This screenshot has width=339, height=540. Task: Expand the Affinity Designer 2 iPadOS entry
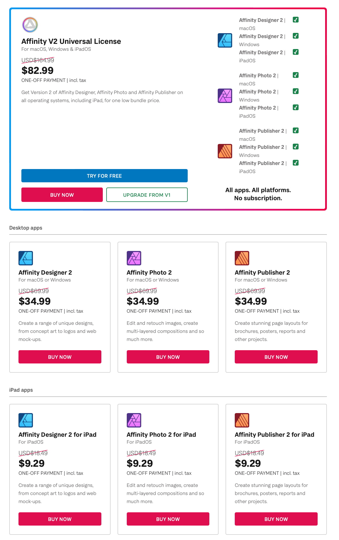[261, 52]
